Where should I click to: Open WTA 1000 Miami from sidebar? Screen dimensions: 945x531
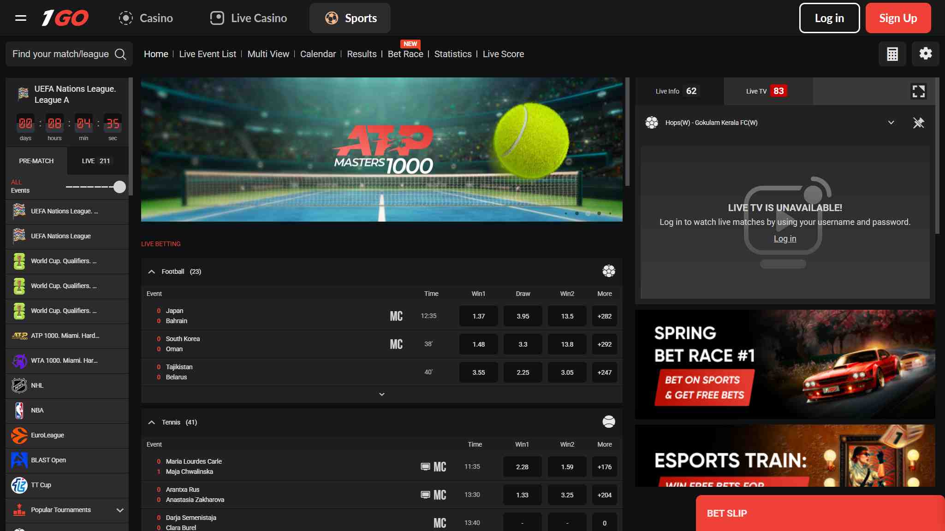click(x=67, y=360)
